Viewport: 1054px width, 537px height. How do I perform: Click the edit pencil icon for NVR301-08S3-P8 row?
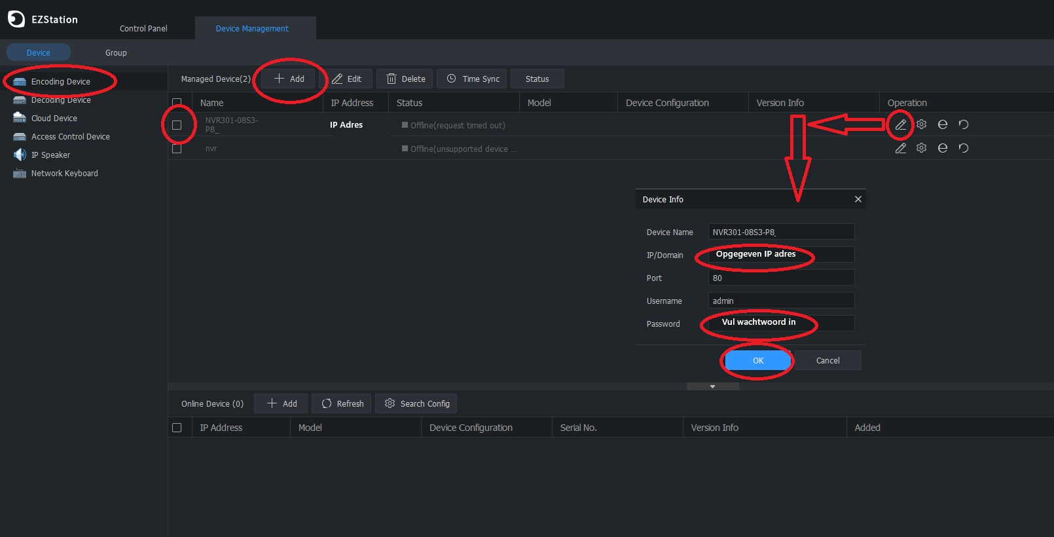(x=901, y=124)
